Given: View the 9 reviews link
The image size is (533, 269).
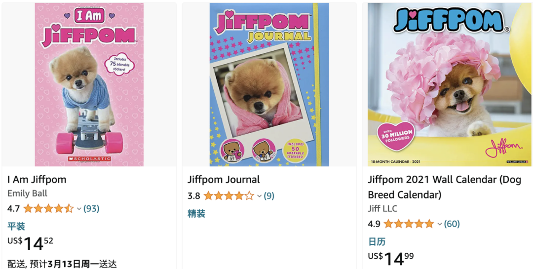Looking at the screenshot, I should [x=269, y=196].
